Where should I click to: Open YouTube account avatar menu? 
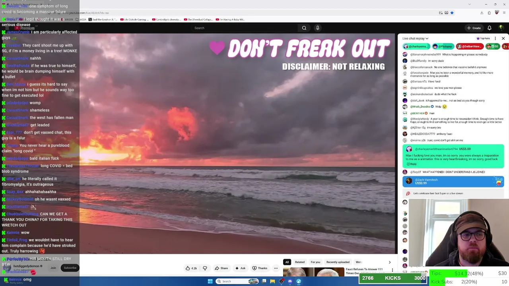(501, 28)
